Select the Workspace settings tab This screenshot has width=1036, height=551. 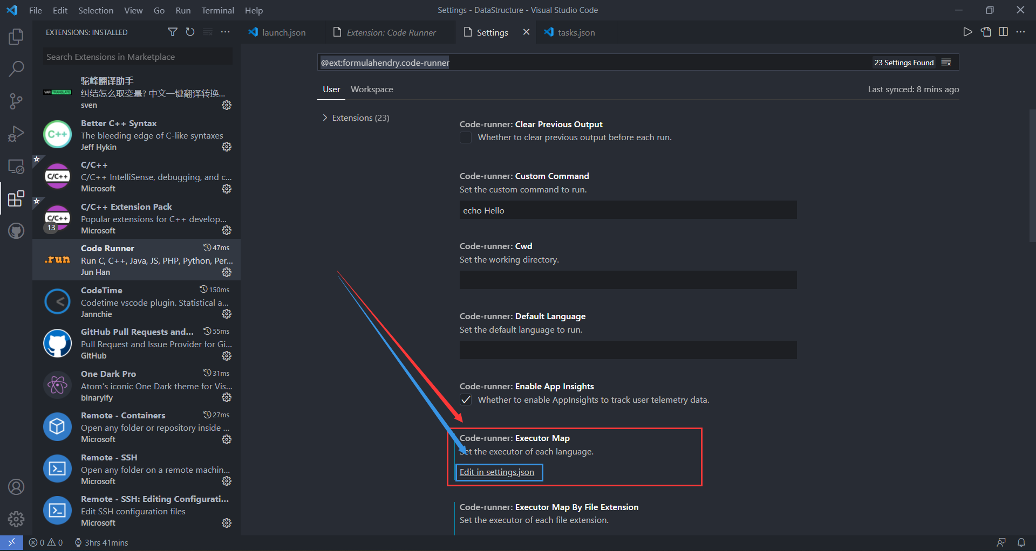click(372, 89)
